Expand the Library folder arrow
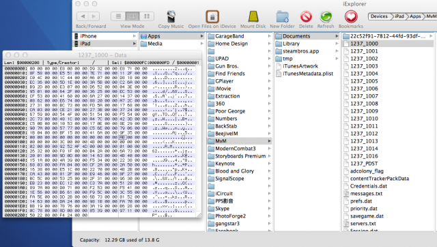Screen dimensions: 437x247 pyautogui.click(x=337, y=44)
